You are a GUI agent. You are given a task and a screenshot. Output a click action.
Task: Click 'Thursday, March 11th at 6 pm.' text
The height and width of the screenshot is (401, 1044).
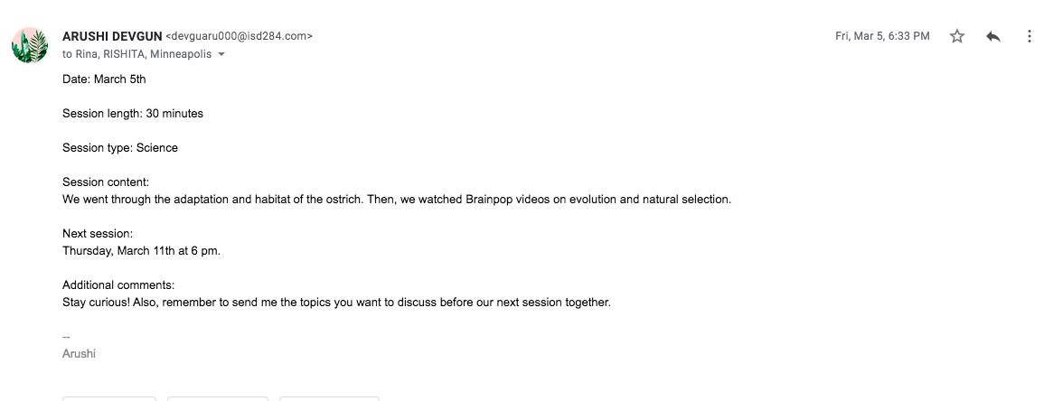point(141,250)
